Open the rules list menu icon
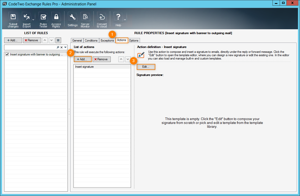The image size is (300, 196). pyautogui.click(x=58, y=40)
